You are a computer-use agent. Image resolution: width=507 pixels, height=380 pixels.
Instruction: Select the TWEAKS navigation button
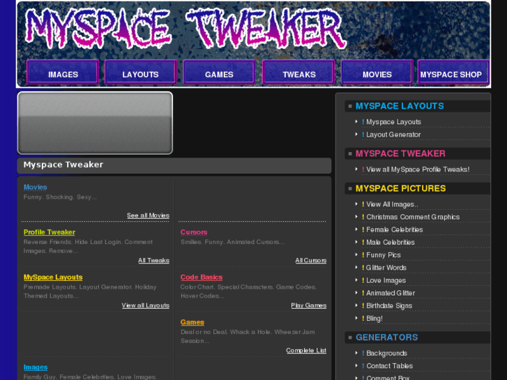pyautogui.click(x=298, y=72)
